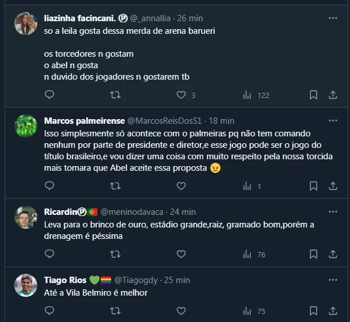The height and width of the screenshot is (322, 350).
Task: Reply to Tiago Rios's Vila Belmiro tweet
Action: [49, 311]
